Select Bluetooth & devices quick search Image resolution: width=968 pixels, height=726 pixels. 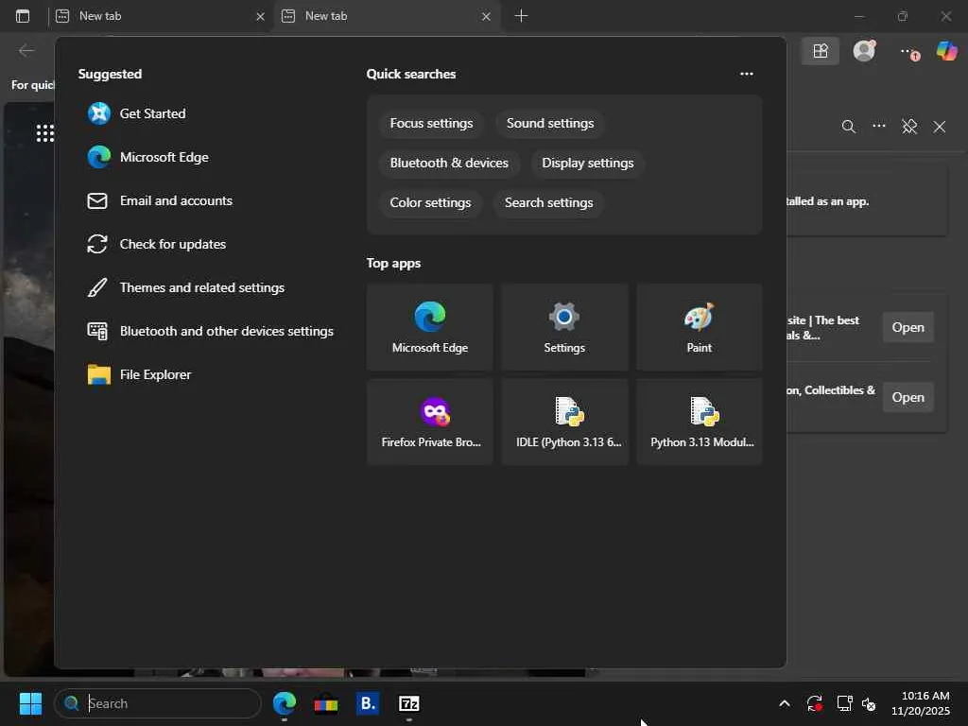449,163
